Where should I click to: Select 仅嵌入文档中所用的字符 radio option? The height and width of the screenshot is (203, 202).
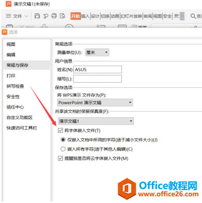pyautogui.click(x=63, y=139)
